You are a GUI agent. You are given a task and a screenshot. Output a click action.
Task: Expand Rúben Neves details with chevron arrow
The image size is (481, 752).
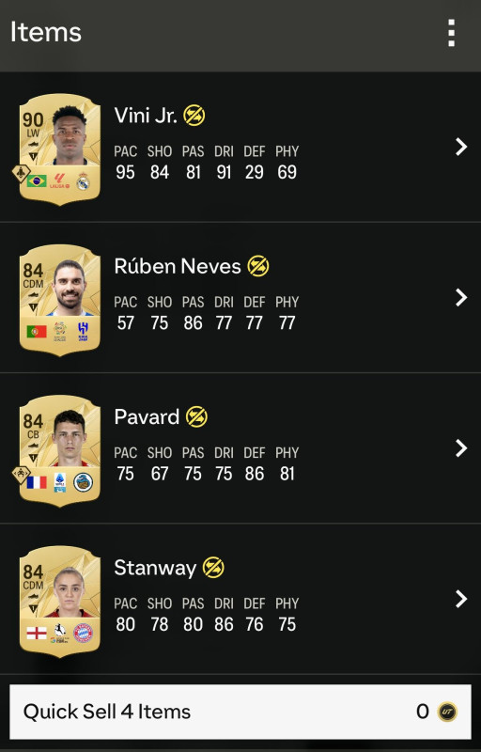(461, 297)
